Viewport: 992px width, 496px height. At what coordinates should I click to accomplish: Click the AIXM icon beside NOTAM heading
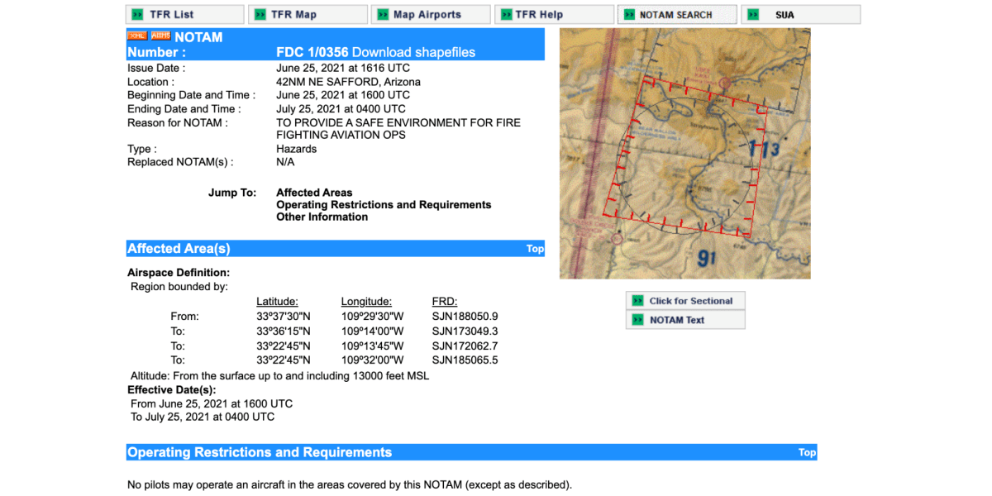(x=160, y=36)
